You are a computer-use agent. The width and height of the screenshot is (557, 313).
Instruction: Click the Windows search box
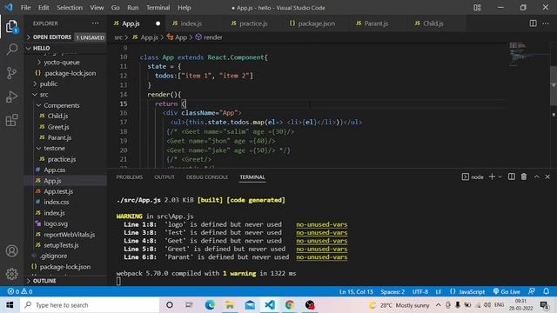[x=90, y=305]
